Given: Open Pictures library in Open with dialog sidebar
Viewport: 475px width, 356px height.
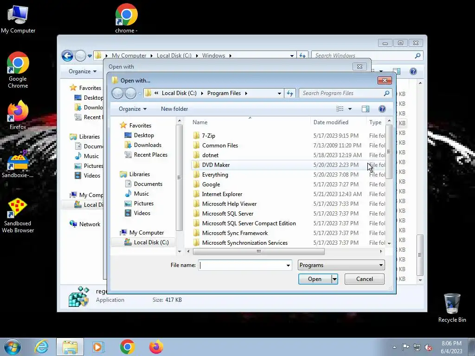Looking at the screenshot, I should [x=144, y=203].
